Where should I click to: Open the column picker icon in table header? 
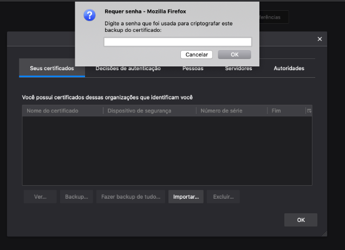click(309, 111)
